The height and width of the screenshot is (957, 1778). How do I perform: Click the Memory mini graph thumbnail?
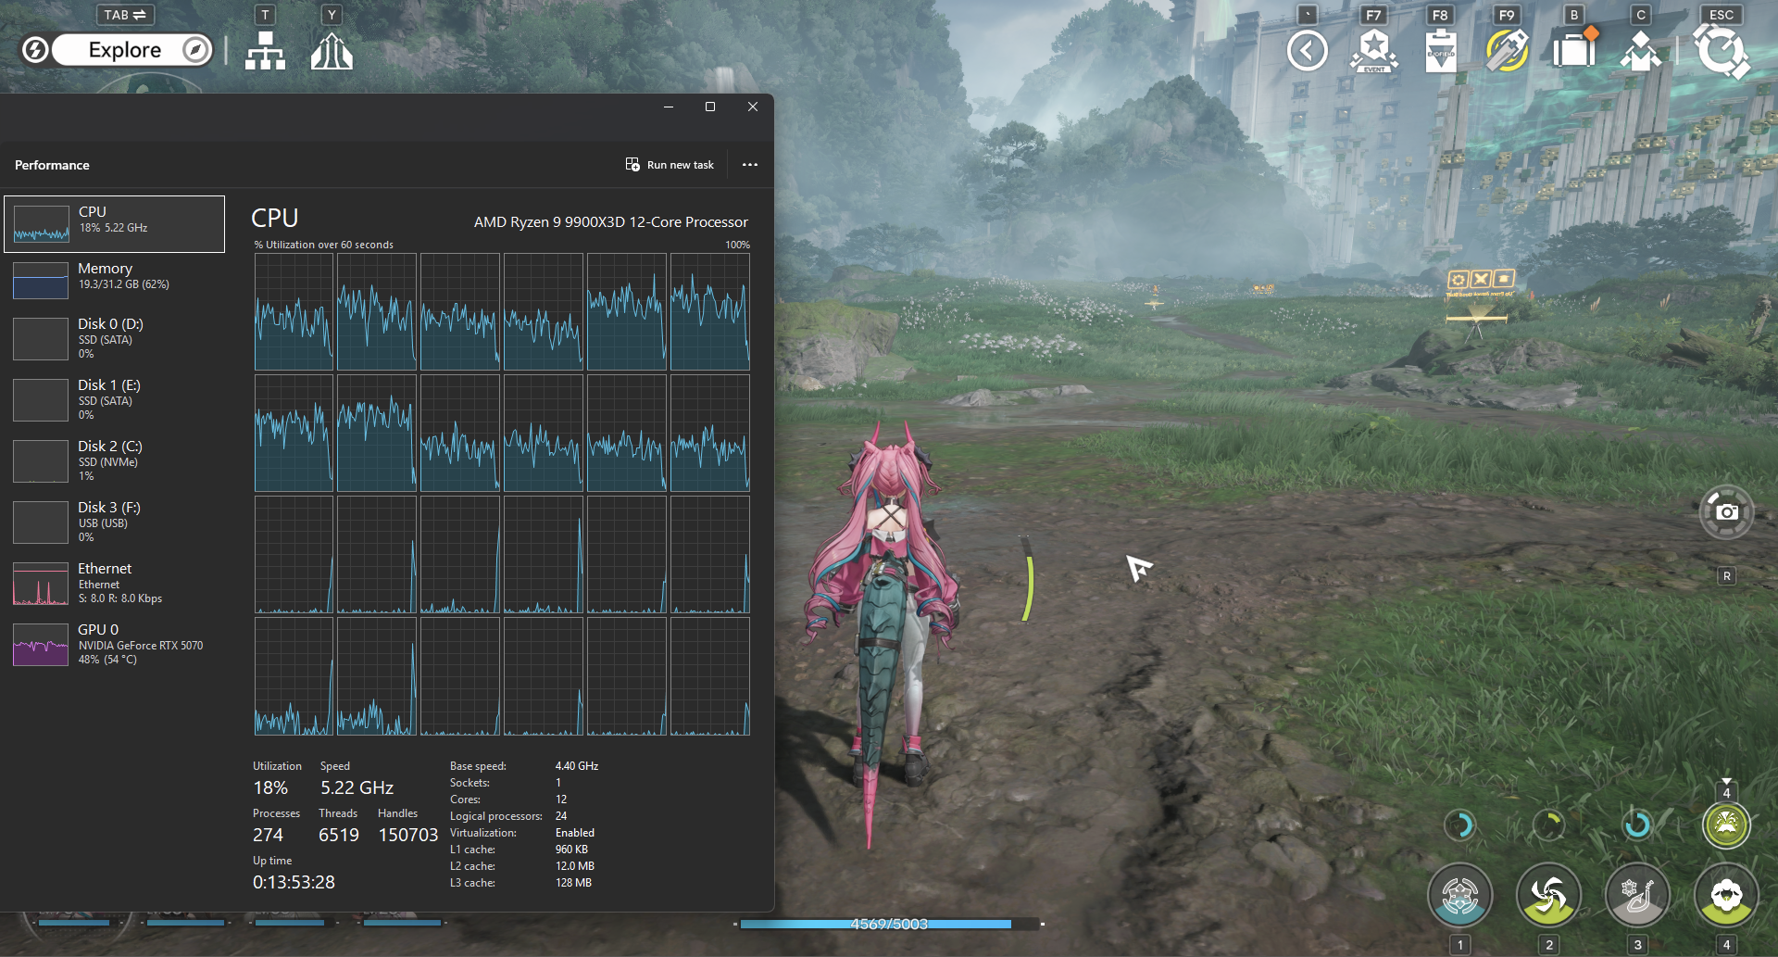41,280
